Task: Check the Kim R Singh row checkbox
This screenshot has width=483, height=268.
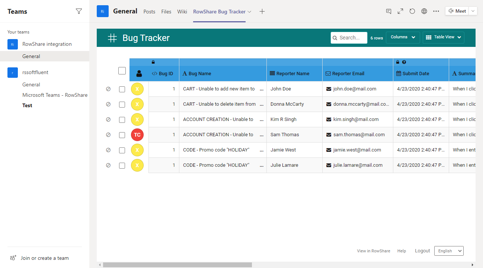Action: pyautogui.click(x=122, y=120)
